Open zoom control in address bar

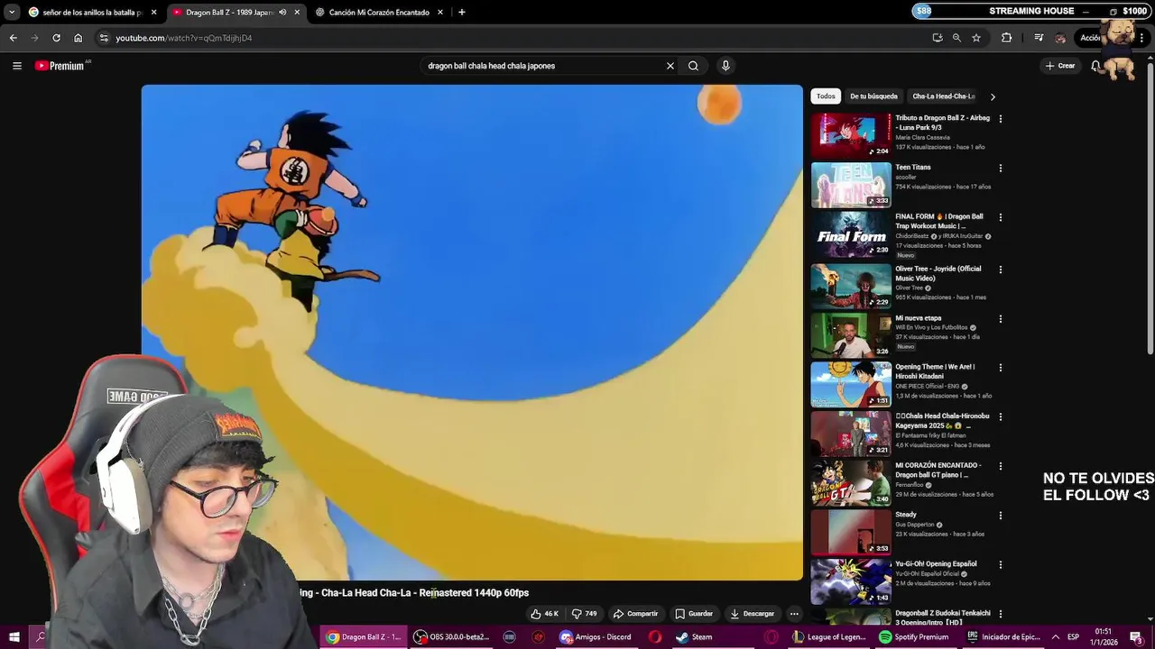(956, 38)
